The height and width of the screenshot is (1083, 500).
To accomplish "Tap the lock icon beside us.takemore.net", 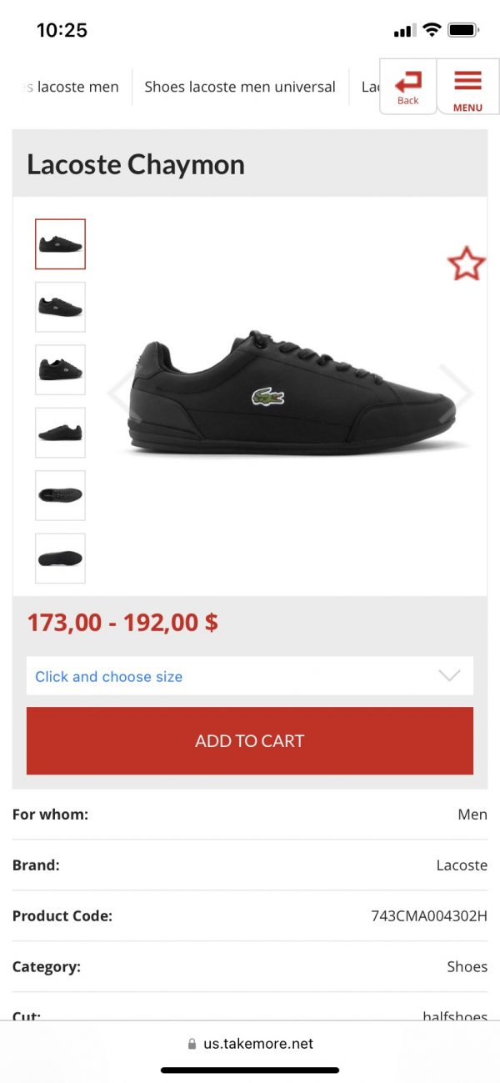I will [192, 1044].
